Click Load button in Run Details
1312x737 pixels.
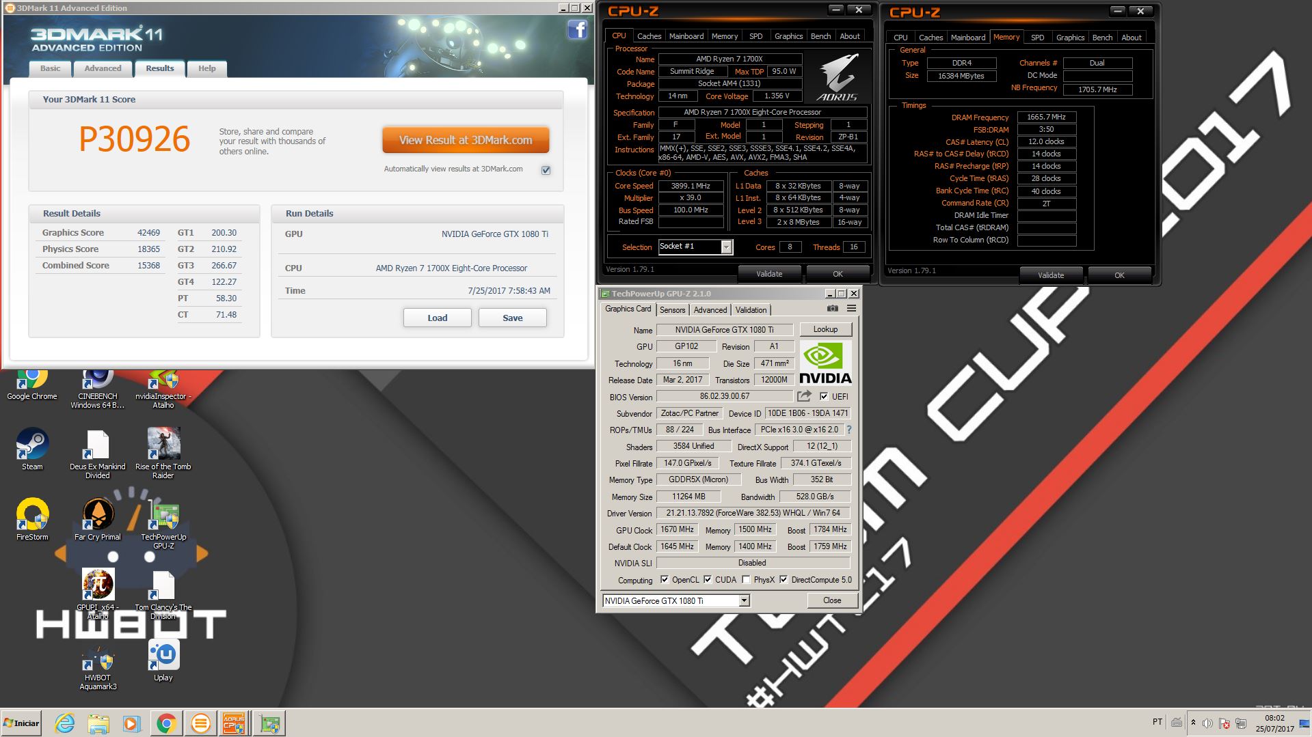pyautogui.click(x=437, y=318)
